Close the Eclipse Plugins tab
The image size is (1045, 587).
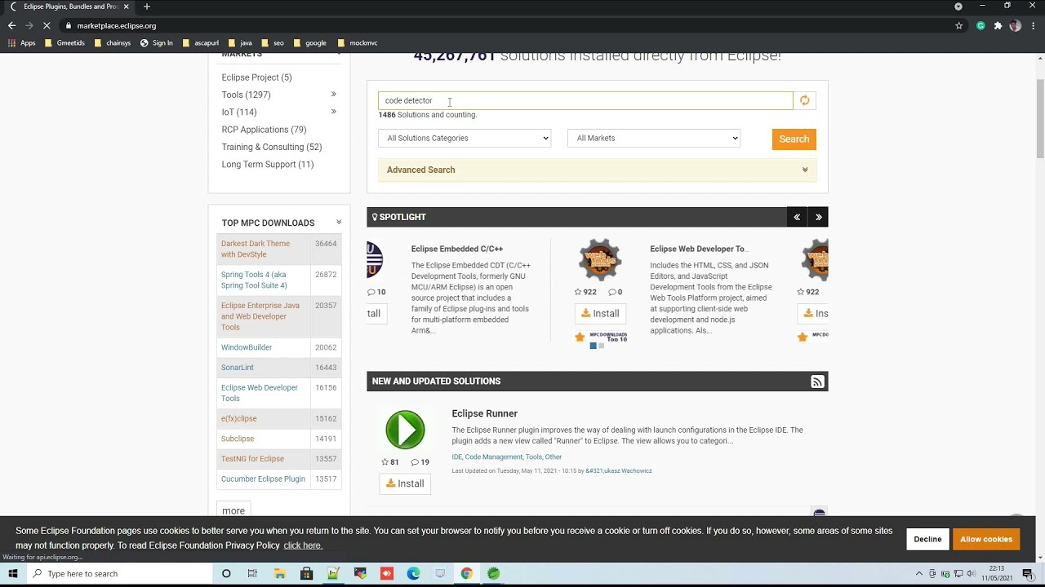point(126,7)
